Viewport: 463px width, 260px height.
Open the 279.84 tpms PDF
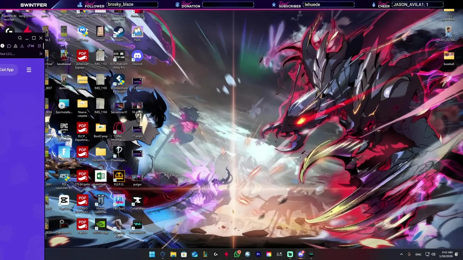[x=82, y=178]
